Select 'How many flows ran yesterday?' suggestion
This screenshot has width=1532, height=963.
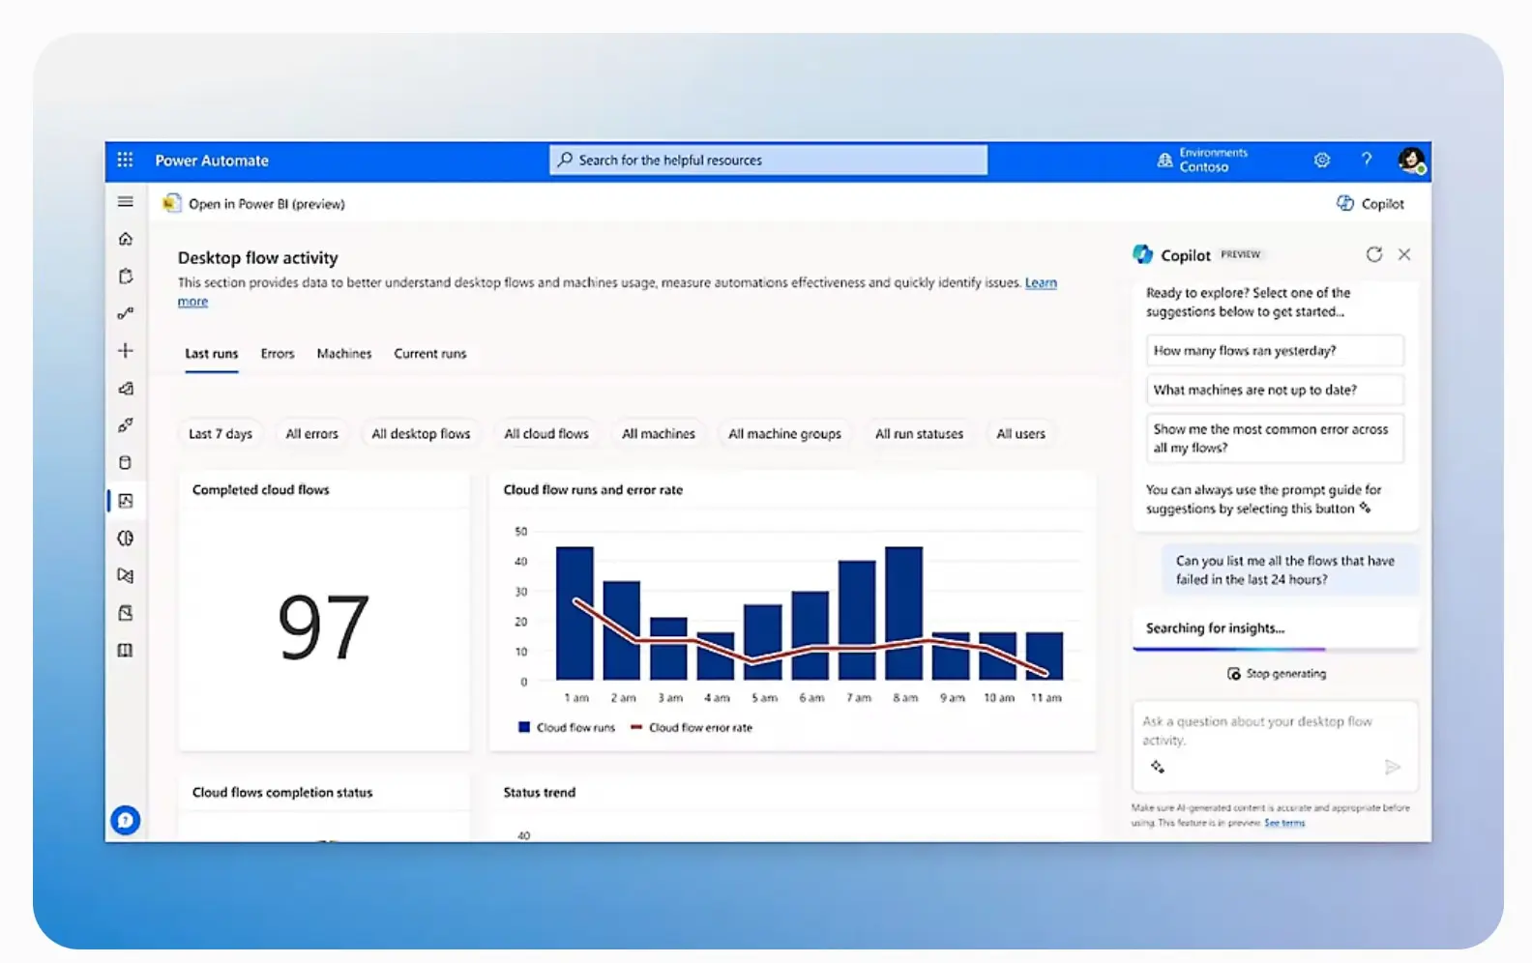(1274, 351)
